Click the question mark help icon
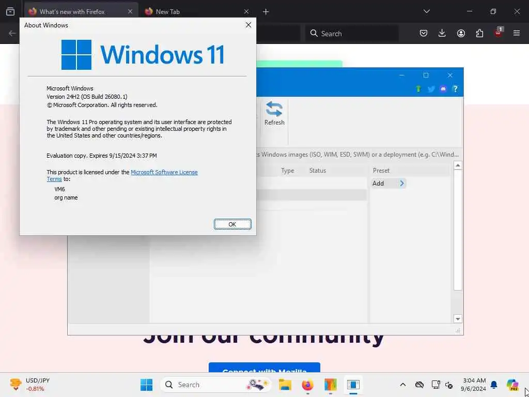This screenshot has width=529, height=397. (455, 89)
